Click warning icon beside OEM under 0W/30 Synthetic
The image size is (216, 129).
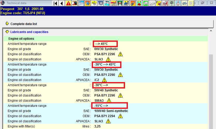pos(120,54)
